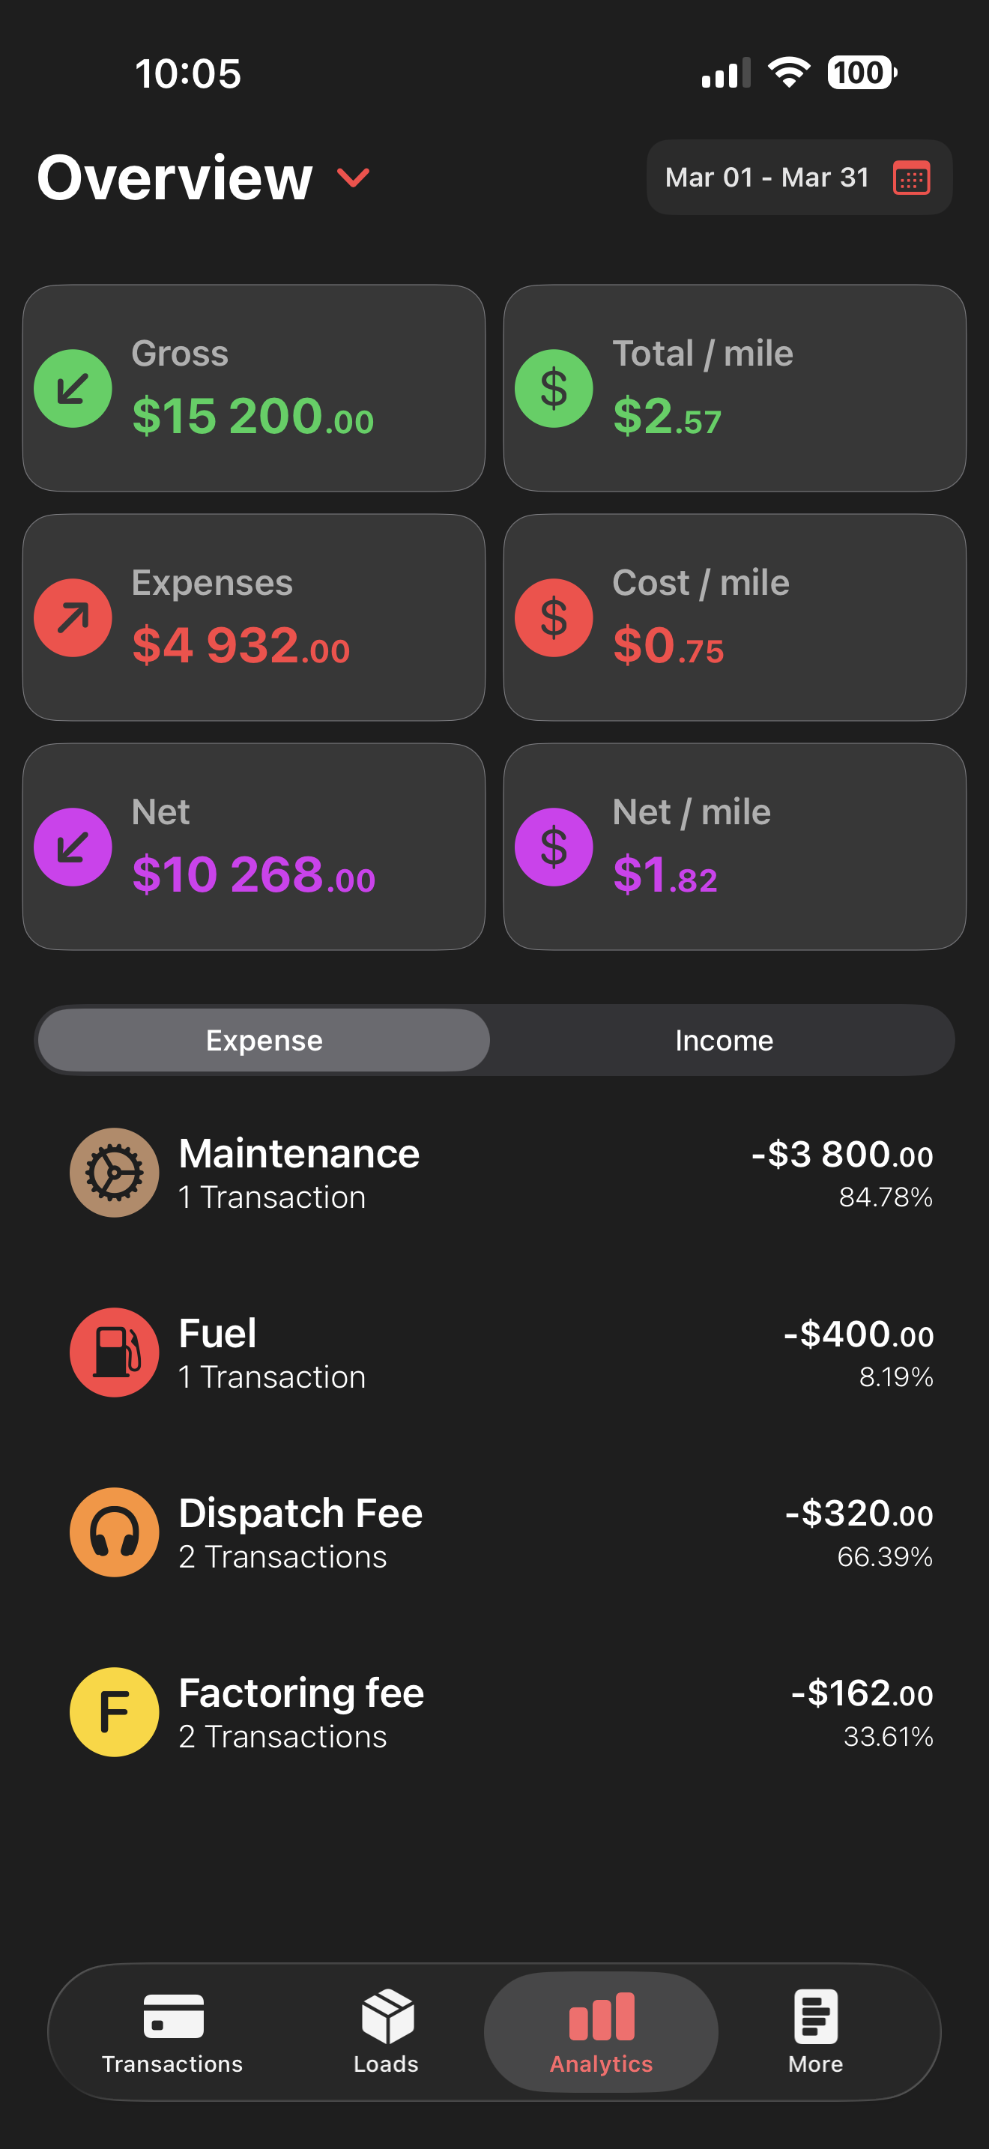Expand the Overview dropdown chevron

[353, 178]
